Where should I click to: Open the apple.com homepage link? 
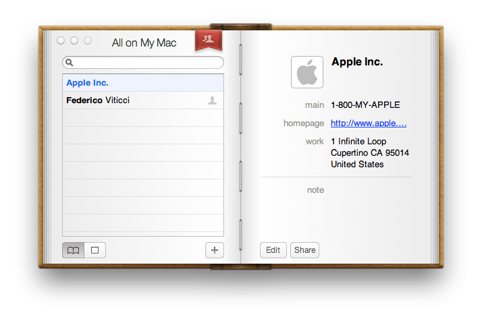pyautogui.click(x=369, y=123)
